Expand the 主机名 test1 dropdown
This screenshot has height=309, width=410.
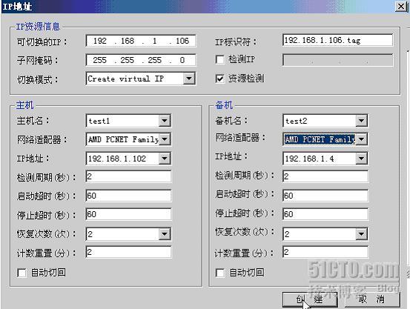[x=165, y=121]
